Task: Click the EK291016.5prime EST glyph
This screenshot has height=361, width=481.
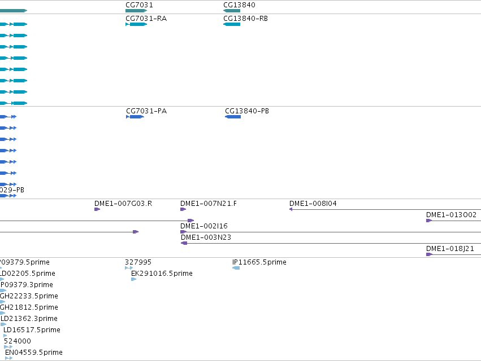Action: (134, 279)
